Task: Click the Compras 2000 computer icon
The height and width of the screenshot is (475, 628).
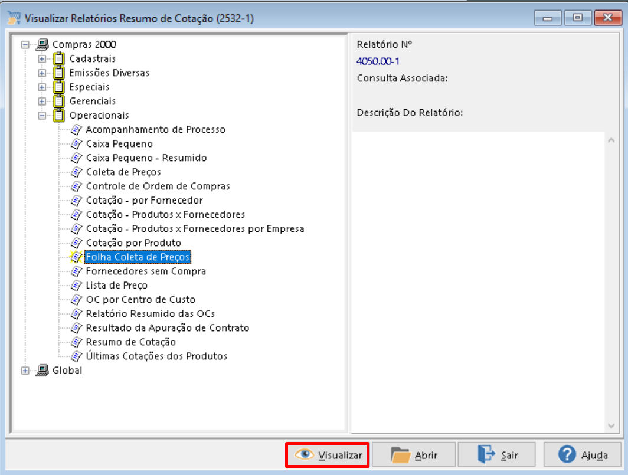Action: point(42,44)
